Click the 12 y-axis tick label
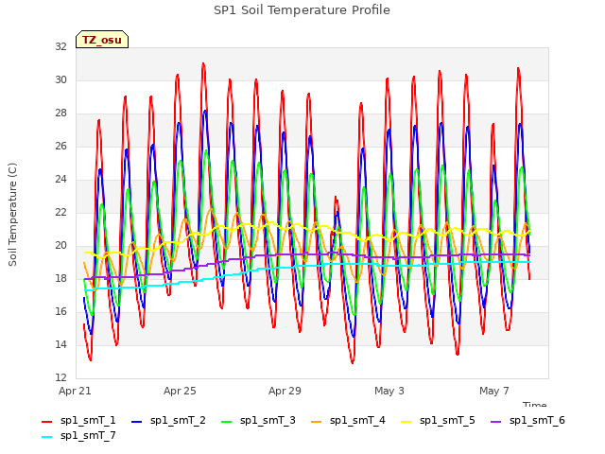This screenshot has width=605, height=454. pos(60,377)
